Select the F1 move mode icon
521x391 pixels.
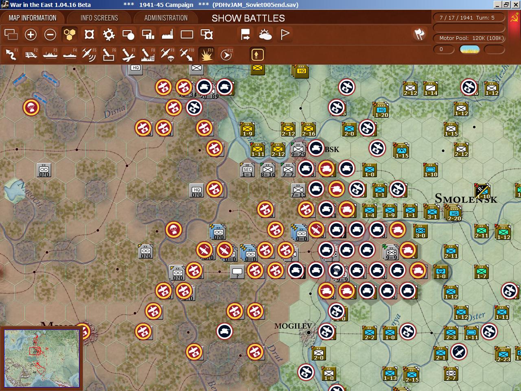(11, 55)
